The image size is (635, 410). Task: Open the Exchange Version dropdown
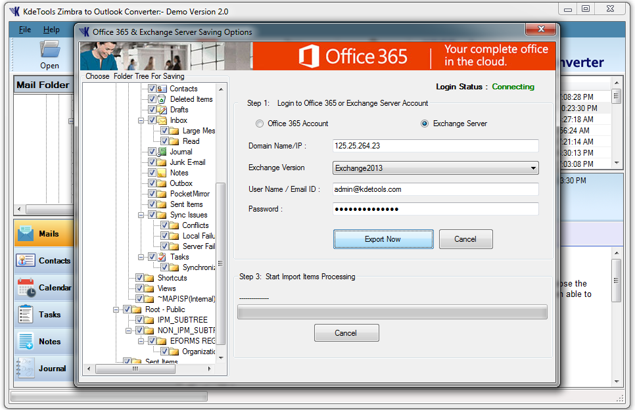pos(435,168)
